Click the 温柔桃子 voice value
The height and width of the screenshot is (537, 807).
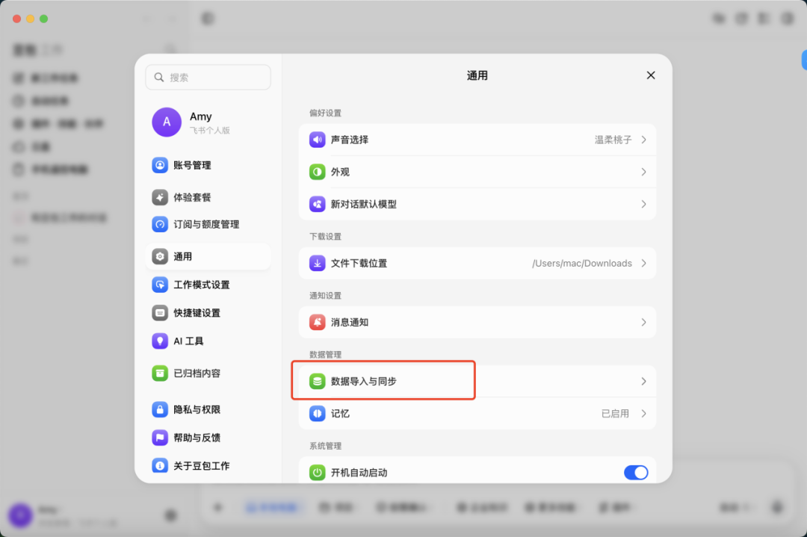[613, 140]
